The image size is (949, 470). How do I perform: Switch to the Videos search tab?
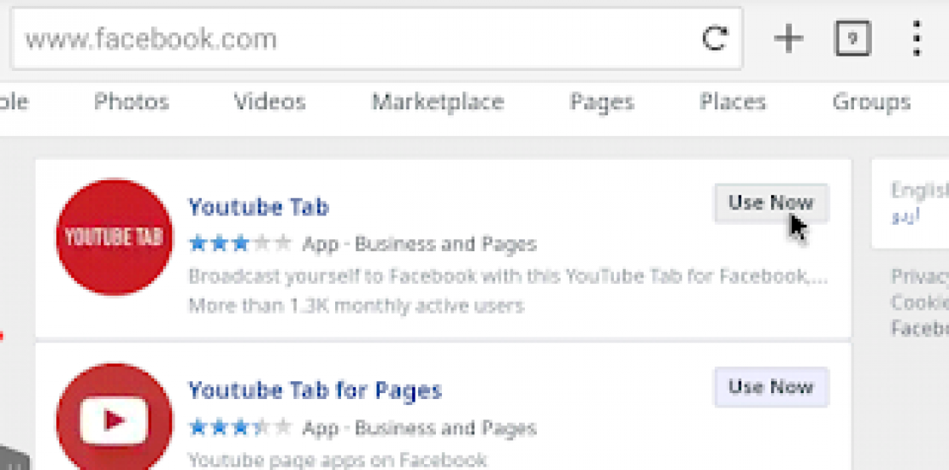tap(269, 103)
